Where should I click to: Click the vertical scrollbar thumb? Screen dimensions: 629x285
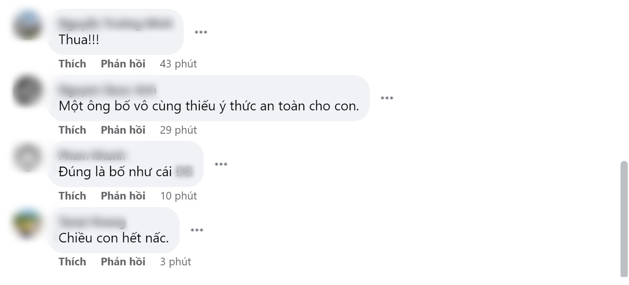tap(624, 219)
